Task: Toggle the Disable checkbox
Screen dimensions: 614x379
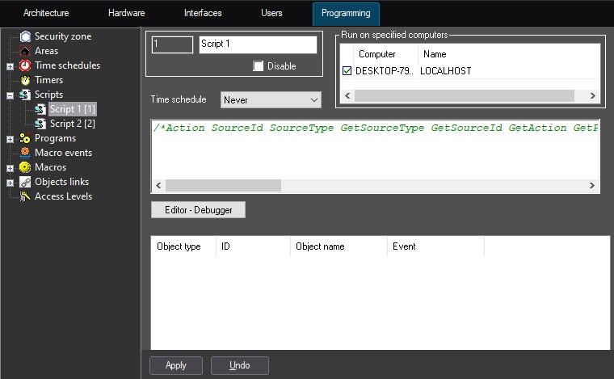Action: click(258, 65)
